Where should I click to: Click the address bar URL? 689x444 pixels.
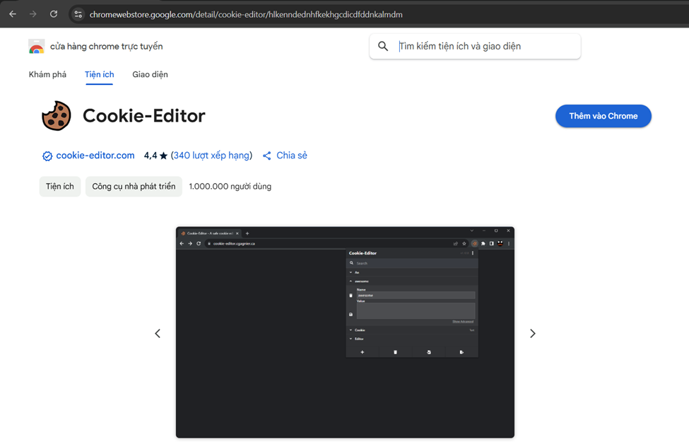click(x=246, y=15)
